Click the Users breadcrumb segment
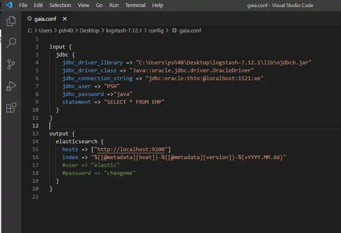 tap(45, 30)
